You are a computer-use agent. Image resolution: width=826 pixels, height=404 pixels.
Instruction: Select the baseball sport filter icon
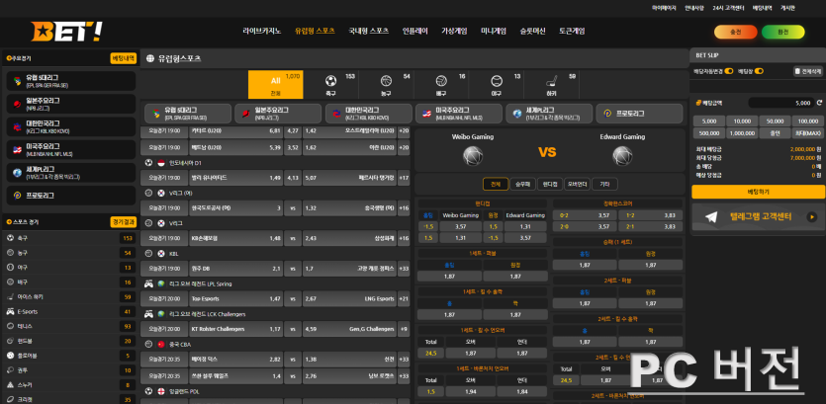[x=497, y=81]
